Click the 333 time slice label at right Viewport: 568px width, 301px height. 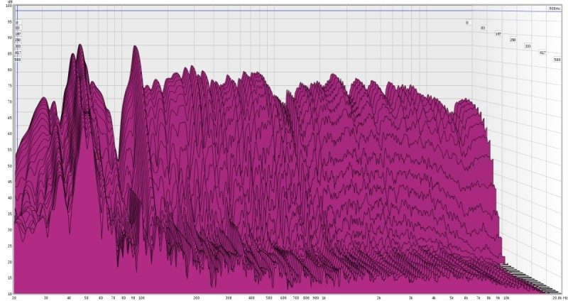[528, 46]
